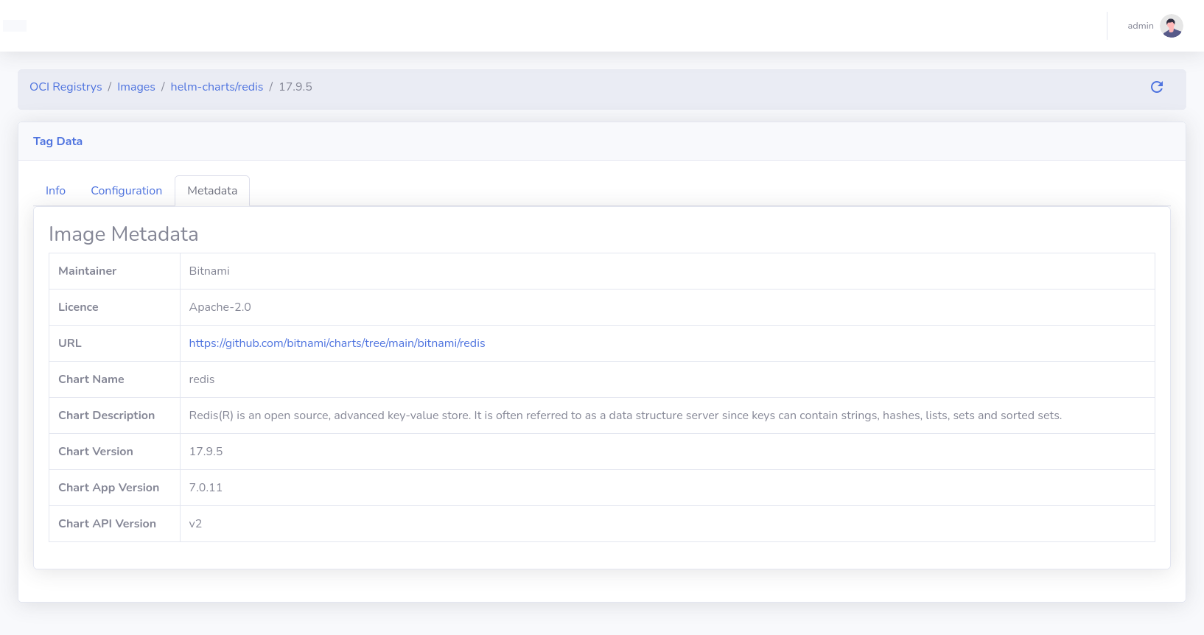This screenshot has height=635, width=1204.
Task: Open helm-charts/redis breadcrumb link
Action: point(217,87)
